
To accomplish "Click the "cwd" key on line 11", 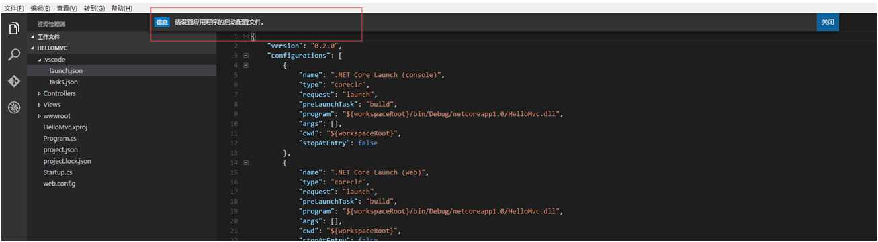I will point(309,133).
